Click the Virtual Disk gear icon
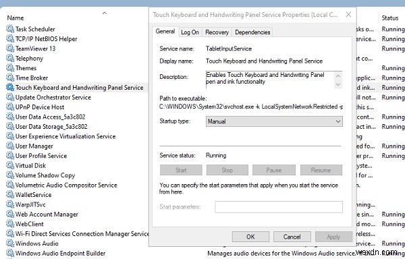The image size is (405, 259). click(x=10, y=165)
